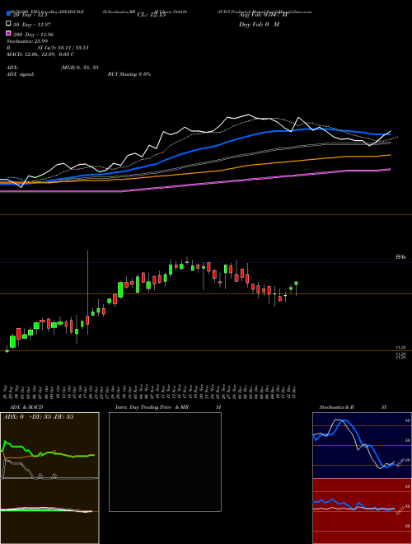Click the 'BUY Slowing @ 0%' signal text
Image resolution: width=412 pixels, height=544 pixels.
[129, 74]
